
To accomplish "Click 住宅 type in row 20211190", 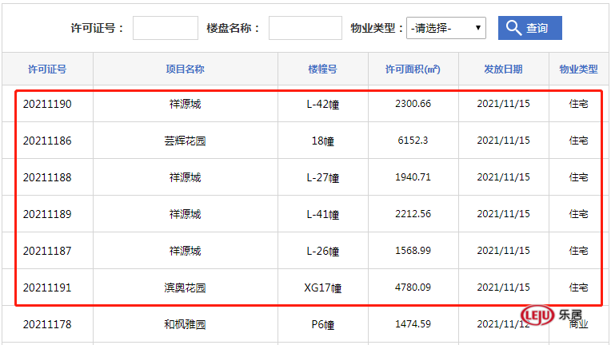I will click(x=579, y=104).
